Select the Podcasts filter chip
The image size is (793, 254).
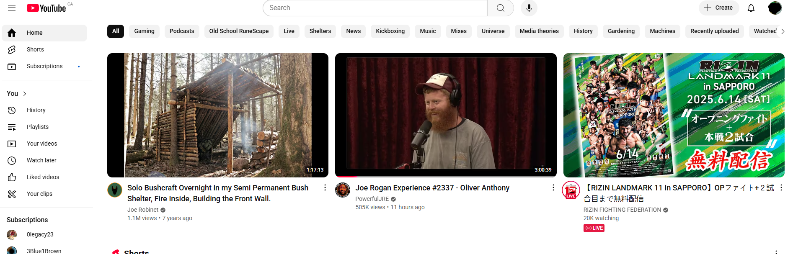click(182, 31)
